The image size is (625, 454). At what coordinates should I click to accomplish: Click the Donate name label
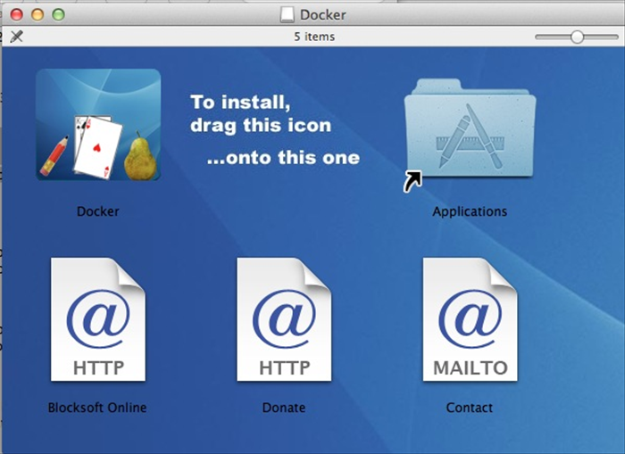tap(284, 408)
